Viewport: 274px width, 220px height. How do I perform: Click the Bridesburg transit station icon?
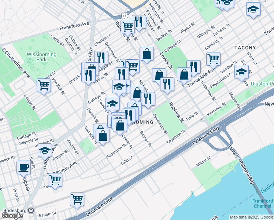pyautogui.click(x=31, y=211)
